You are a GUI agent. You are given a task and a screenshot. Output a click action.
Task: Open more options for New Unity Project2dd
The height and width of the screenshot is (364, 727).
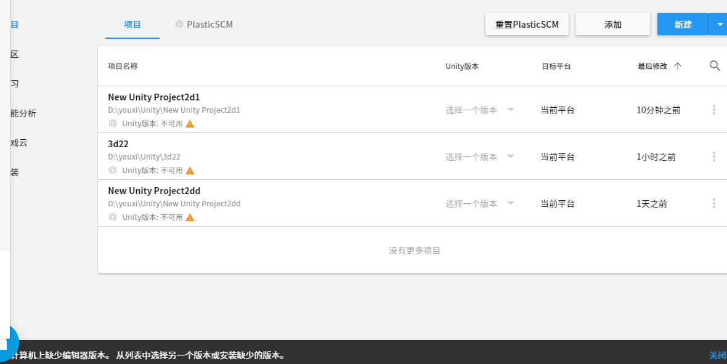[713, 203]
